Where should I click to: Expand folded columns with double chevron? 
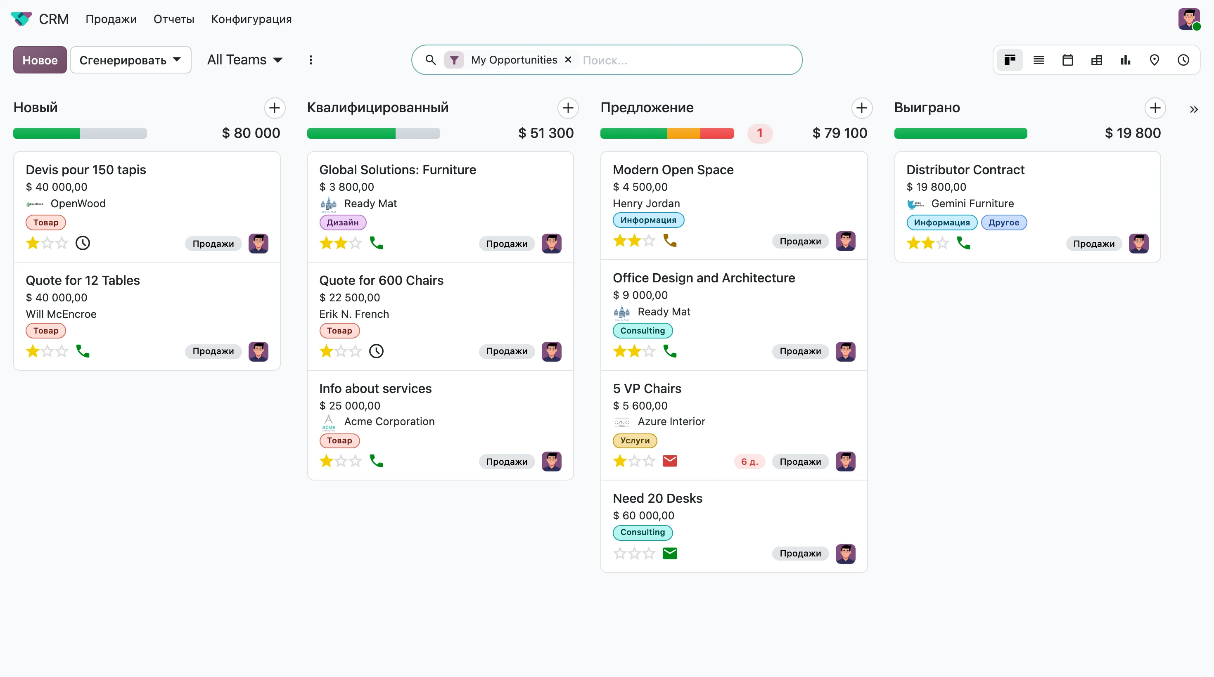coord(1194,109)
